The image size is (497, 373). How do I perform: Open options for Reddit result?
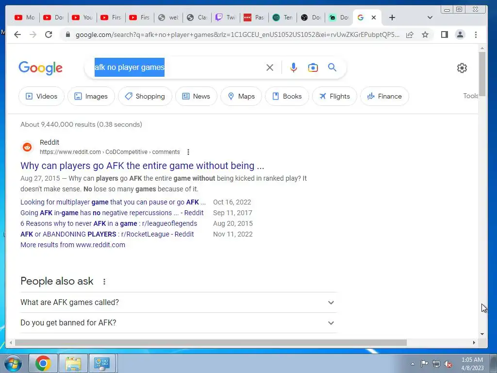click(188, 152)
